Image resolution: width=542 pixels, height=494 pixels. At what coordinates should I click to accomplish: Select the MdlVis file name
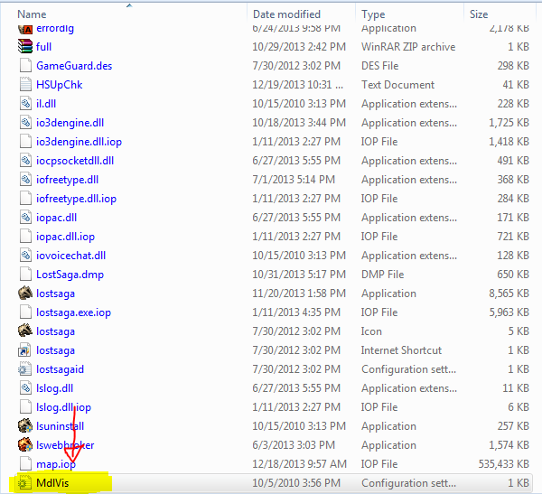52,483
